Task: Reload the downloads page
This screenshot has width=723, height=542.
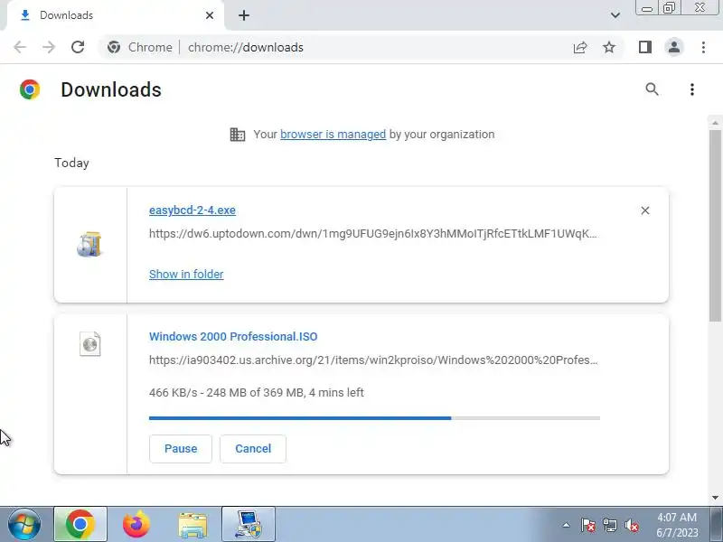Action: [78, 47]
